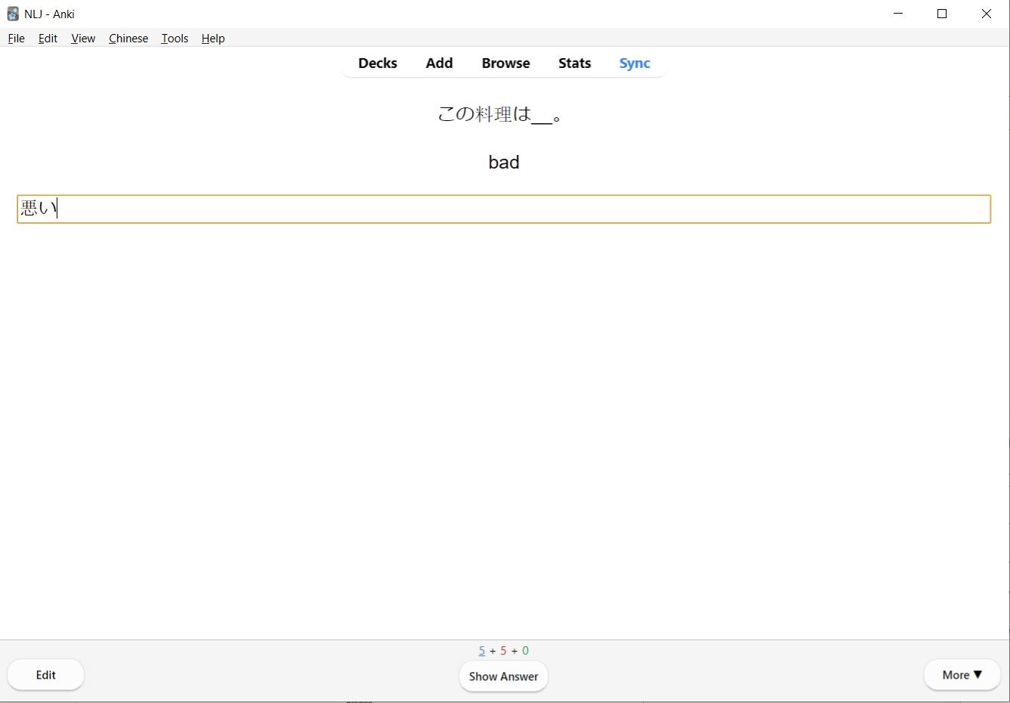Minimize the Anki window
Viewport: 1010px width, 703px height.
[x=898, y=14]
